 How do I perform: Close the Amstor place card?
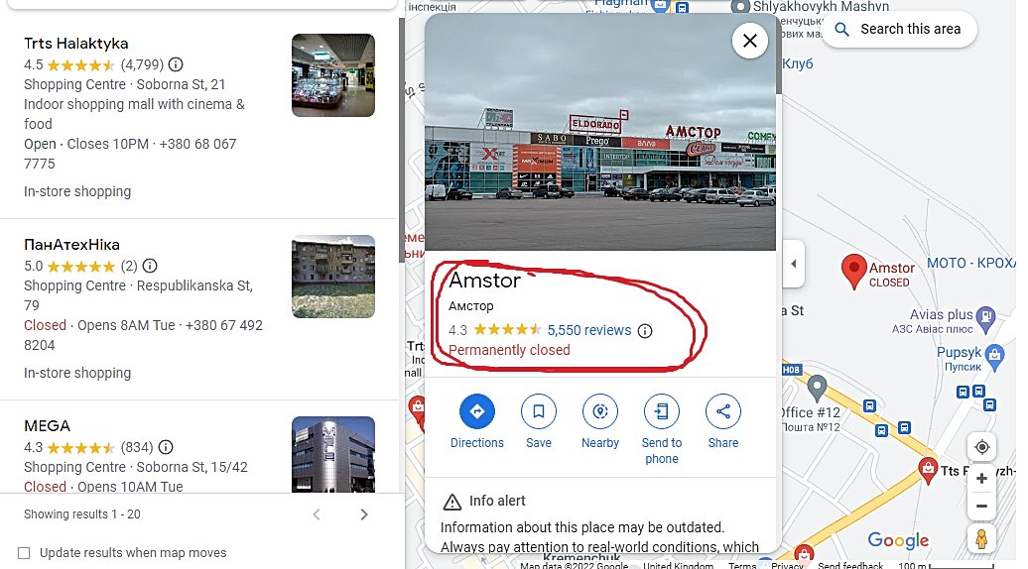(x=750, y=41)
